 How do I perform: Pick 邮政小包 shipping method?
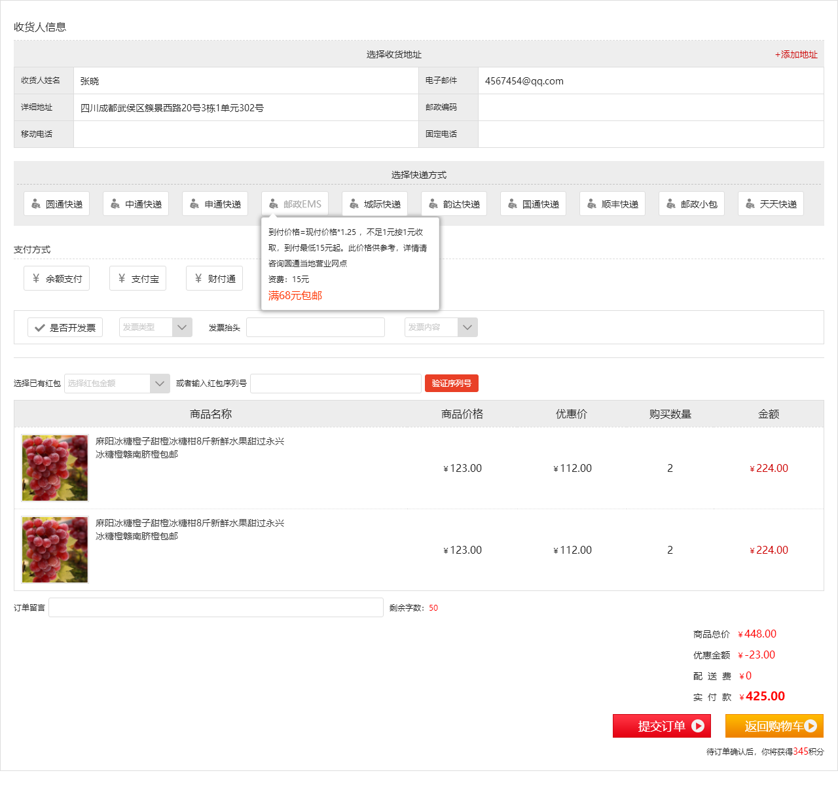pos(691,204)
